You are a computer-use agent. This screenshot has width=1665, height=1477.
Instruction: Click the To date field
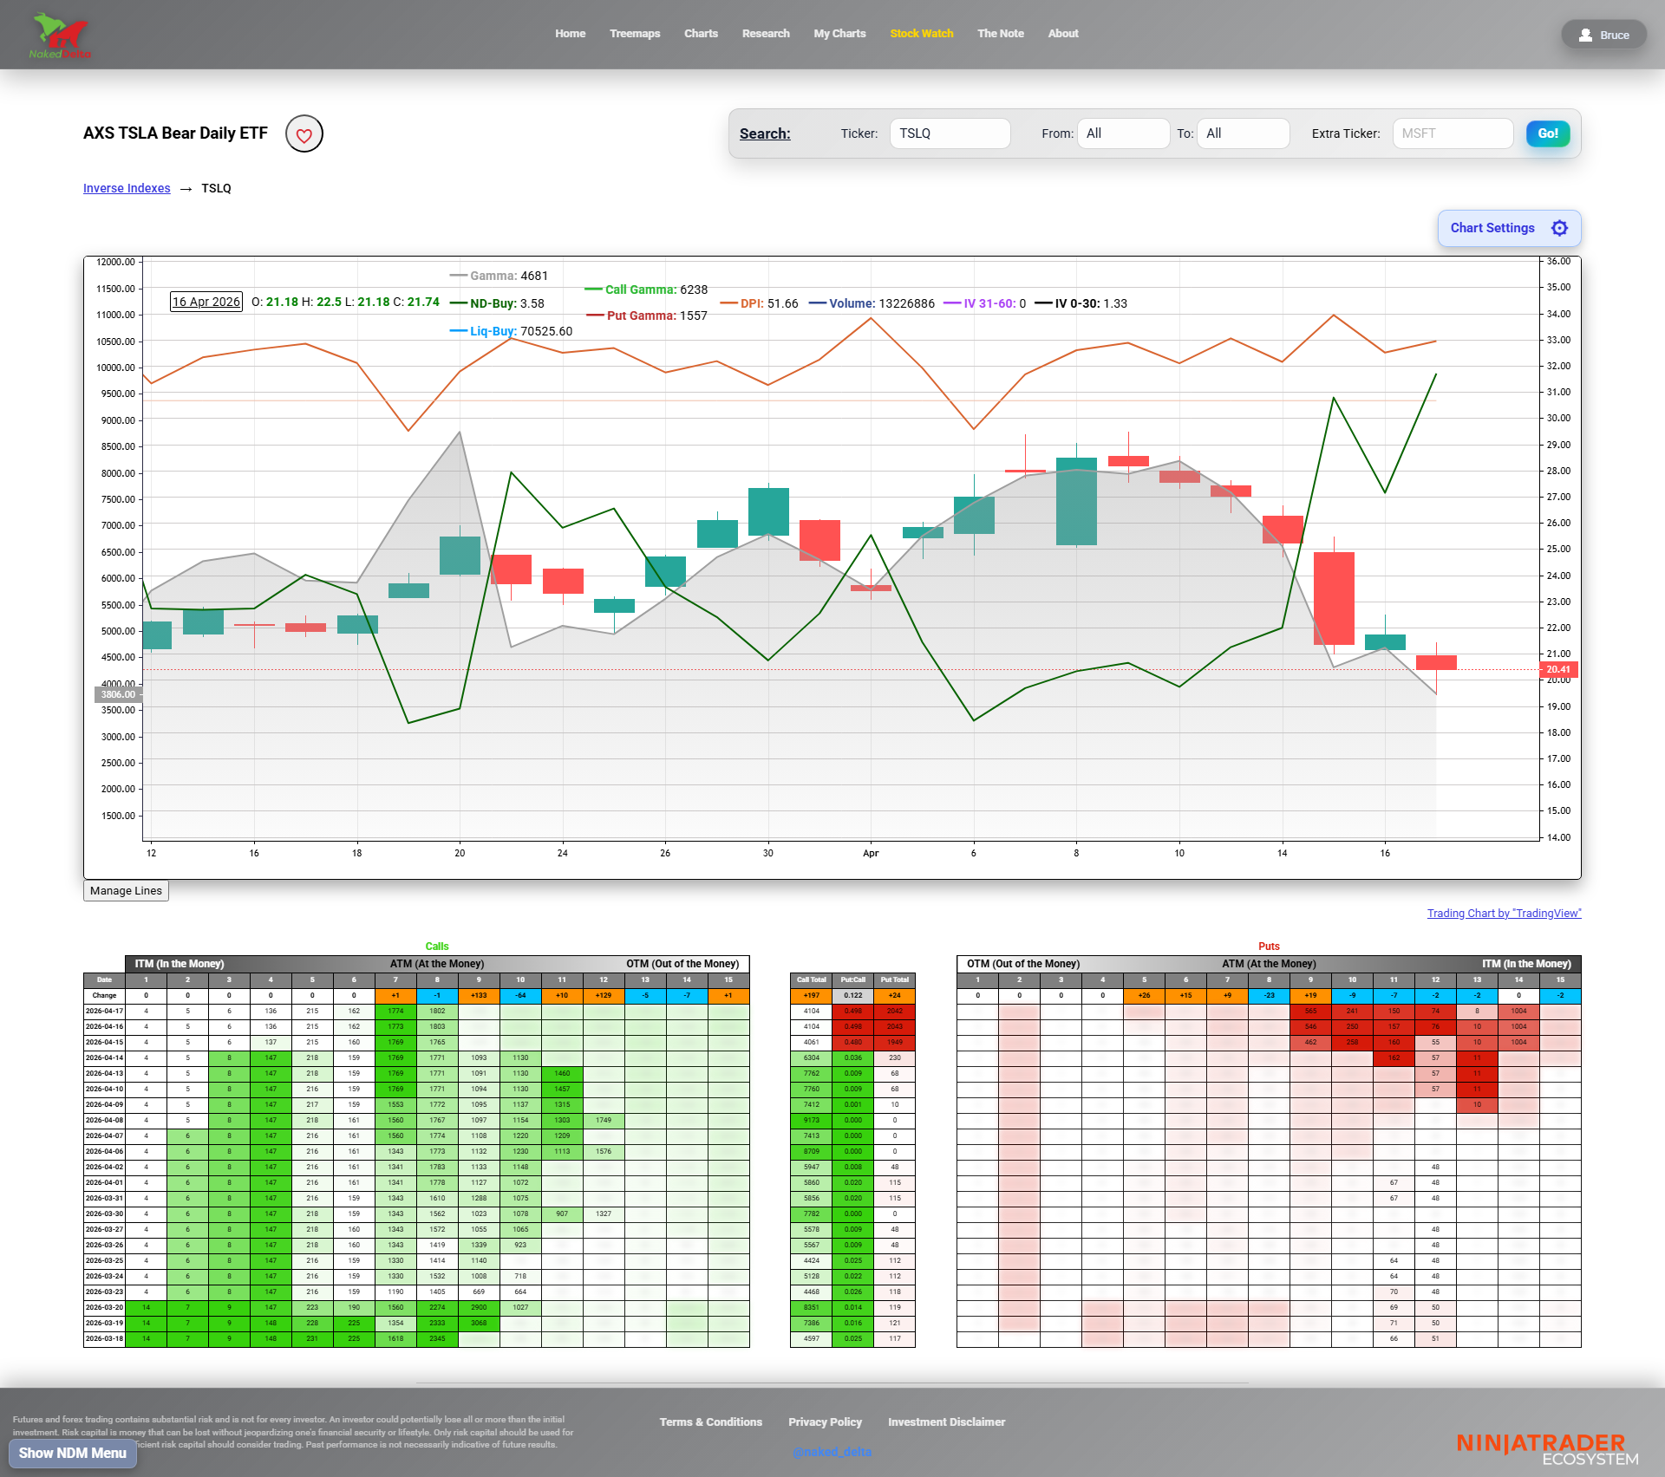tap(1243, 133)
